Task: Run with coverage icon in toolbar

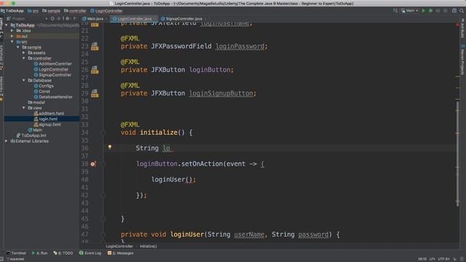Action: pos(438,11)
